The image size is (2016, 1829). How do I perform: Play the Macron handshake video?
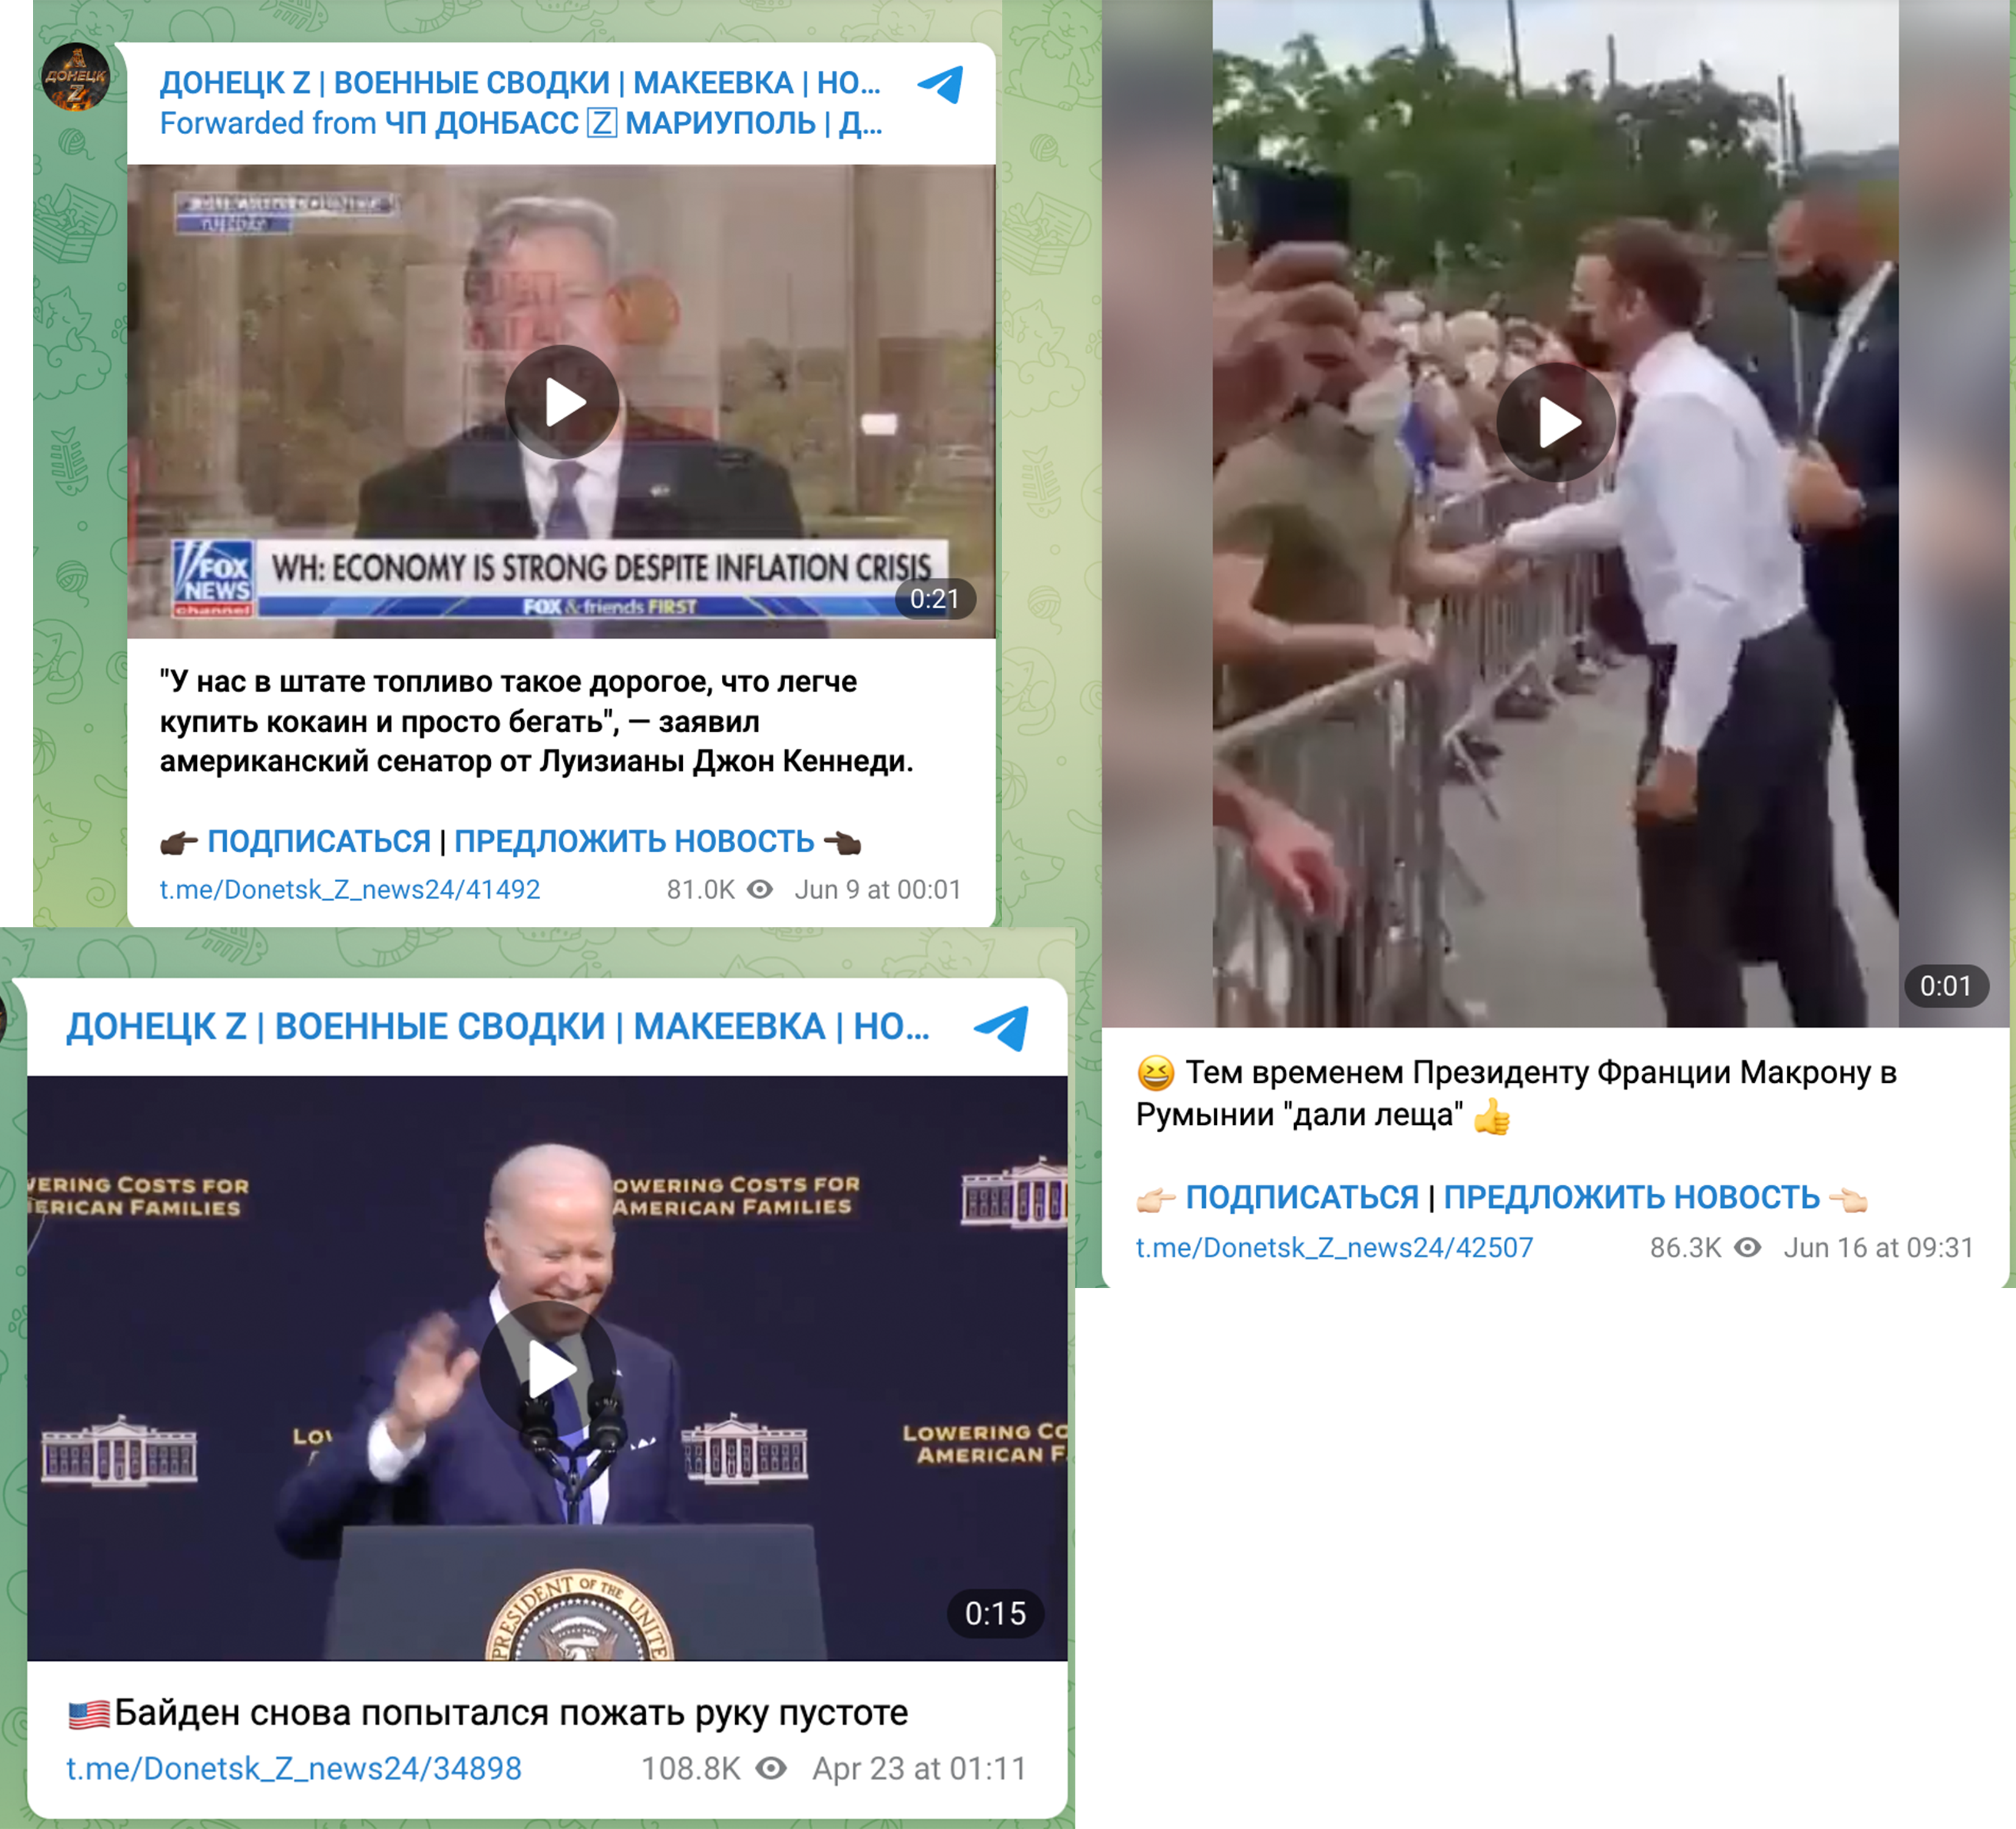pos(1555,422)
